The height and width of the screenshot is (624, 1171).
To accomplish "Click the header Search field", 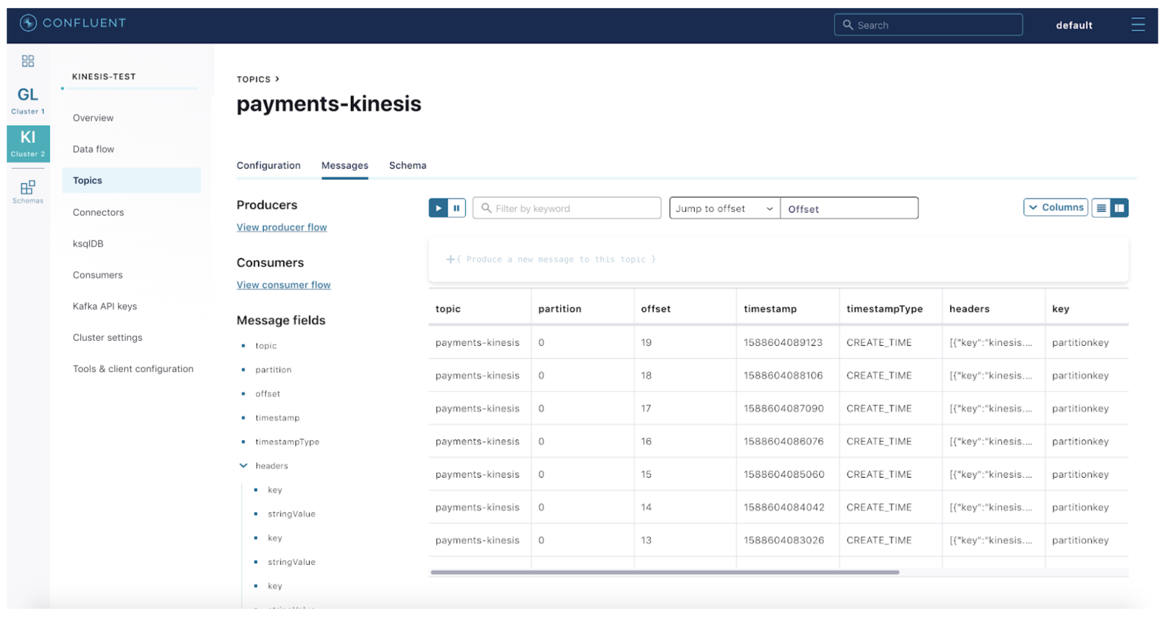I will (x=928, y=25).
